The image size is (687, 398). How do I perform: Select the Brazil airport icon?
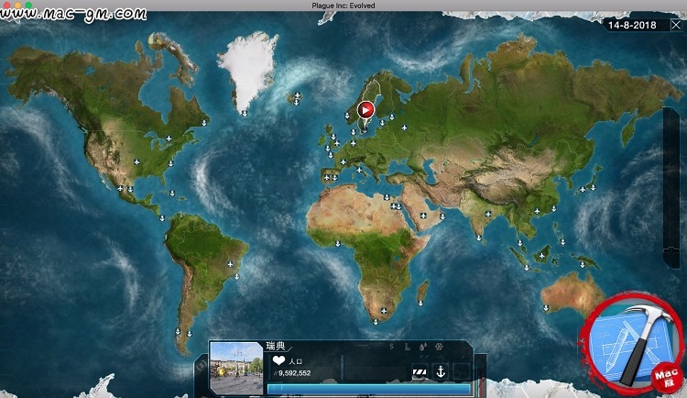coord(230,264)
